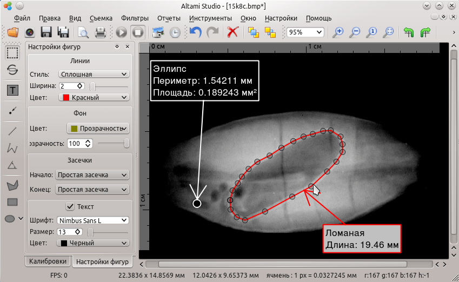Screen dimensions: 459x282
Task: Rotate left with green arrow icon
Action: [409, 32]
